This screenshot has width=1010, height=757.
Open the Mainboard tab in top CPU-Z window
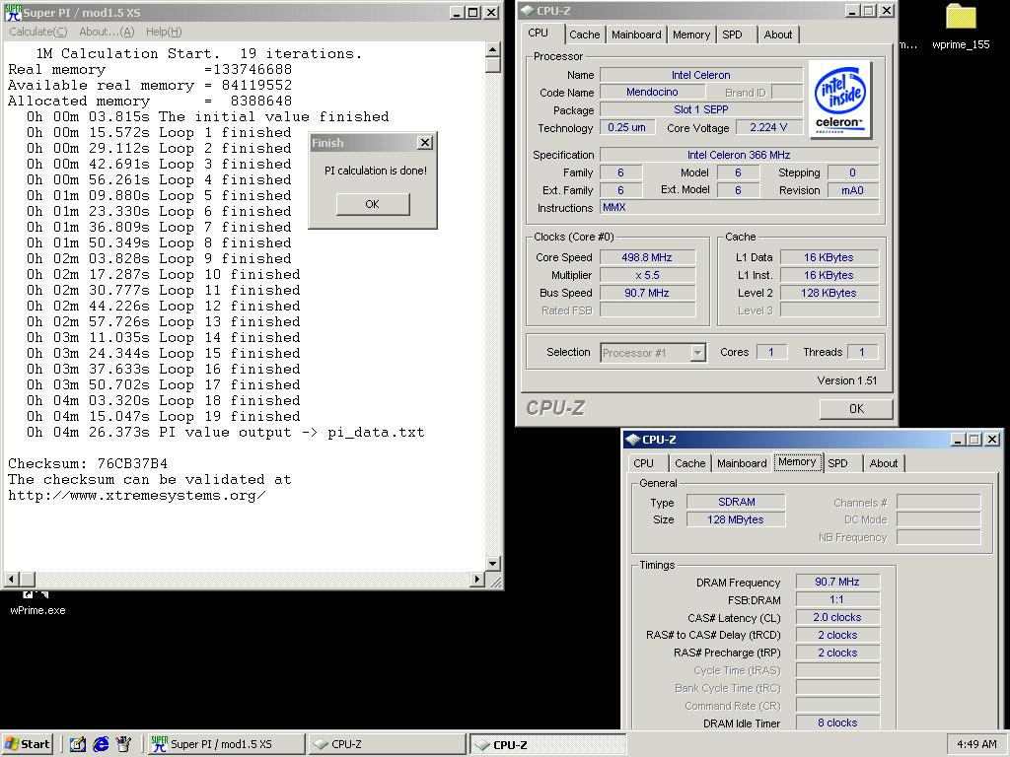[636, 34]
